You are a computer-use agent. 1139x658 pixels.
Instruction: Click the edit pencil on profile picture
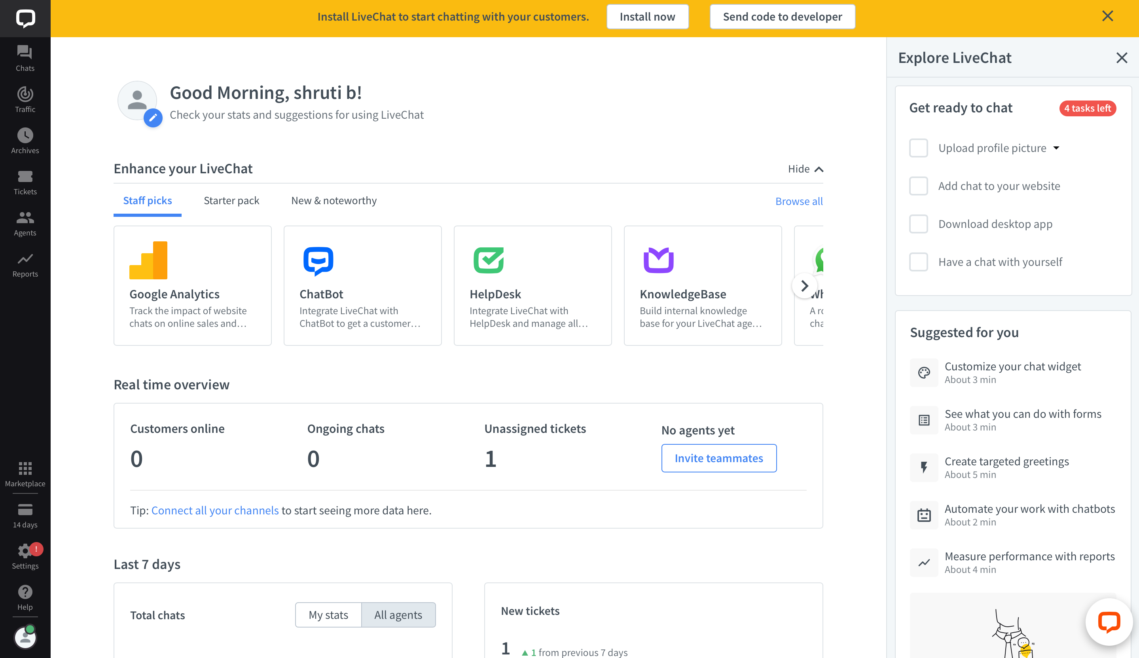click(153, 118)
